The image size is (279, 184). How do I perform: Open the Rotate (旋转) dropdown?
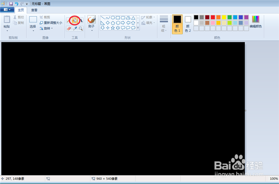[46, 28]
